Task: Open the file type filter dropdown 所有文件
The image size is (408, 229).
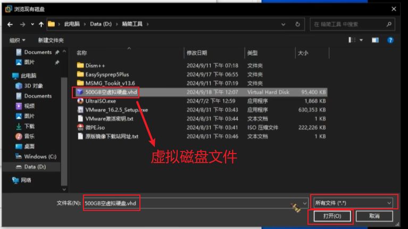Action: point(353,202)
